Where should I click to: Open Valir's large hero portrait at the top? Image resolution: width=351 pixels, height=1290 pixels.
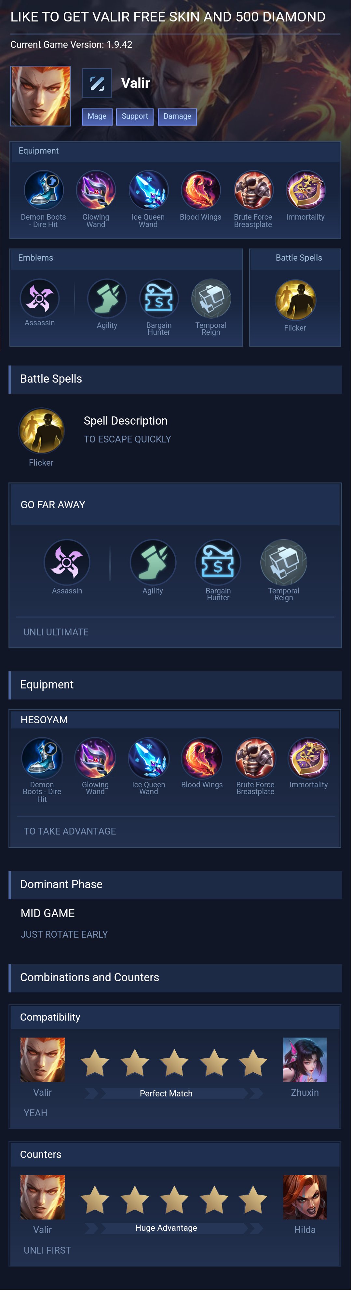[x=41, y=96]
